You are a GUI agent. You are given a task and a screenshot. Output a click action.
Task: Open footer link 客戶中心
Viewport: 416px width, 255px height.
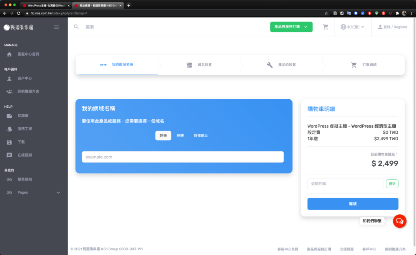point(369,249)
